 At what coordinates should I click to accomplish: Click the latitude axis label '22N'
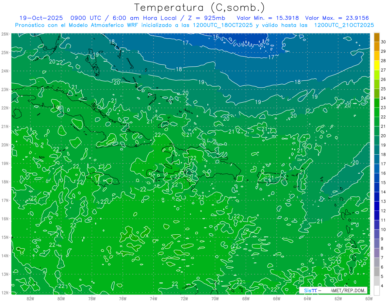point(5,108)
